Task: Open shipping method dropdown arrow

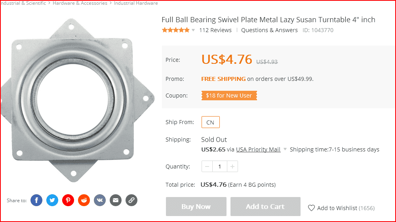Action: pyautogui.click(x=285, y=149)
